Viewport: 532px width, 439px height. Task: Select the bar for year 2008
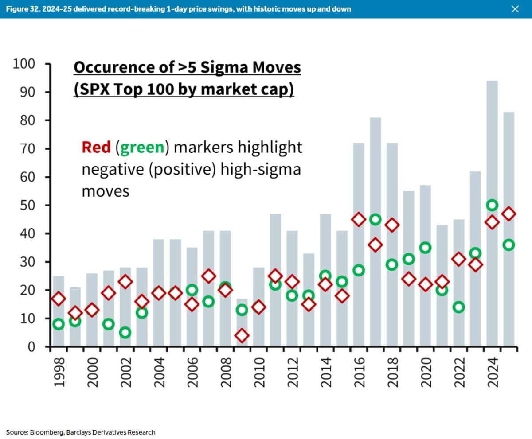point(225,288)
